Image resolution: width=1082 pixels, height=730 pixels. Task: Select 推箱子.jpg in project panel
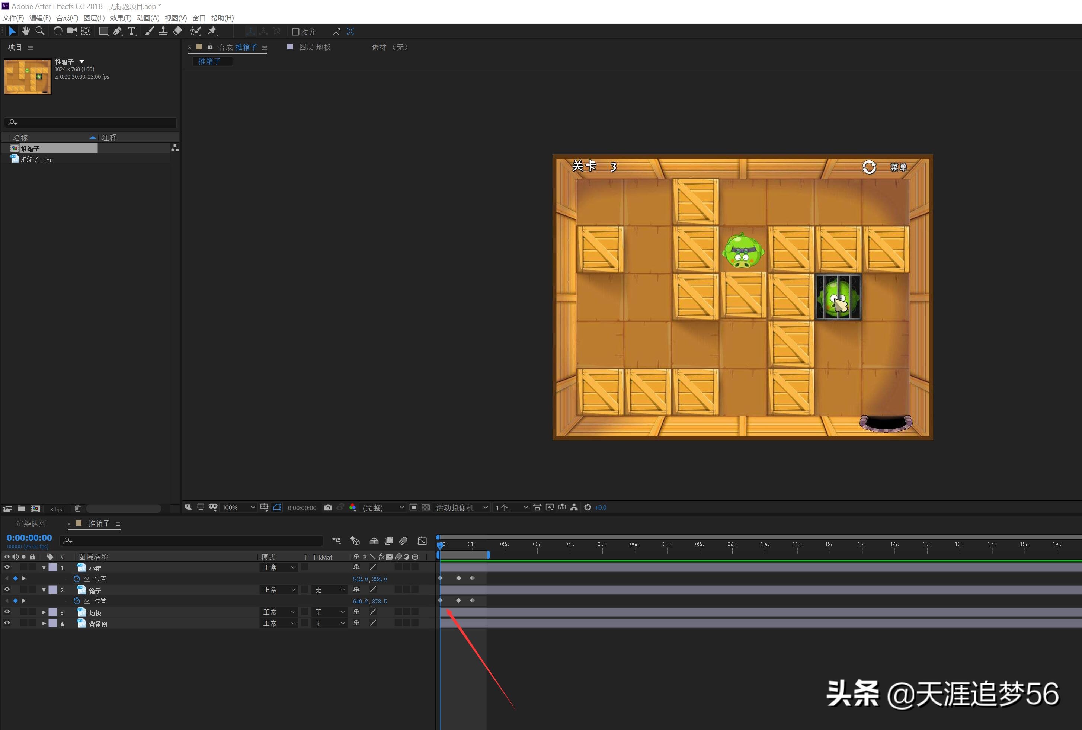point(36,159)
